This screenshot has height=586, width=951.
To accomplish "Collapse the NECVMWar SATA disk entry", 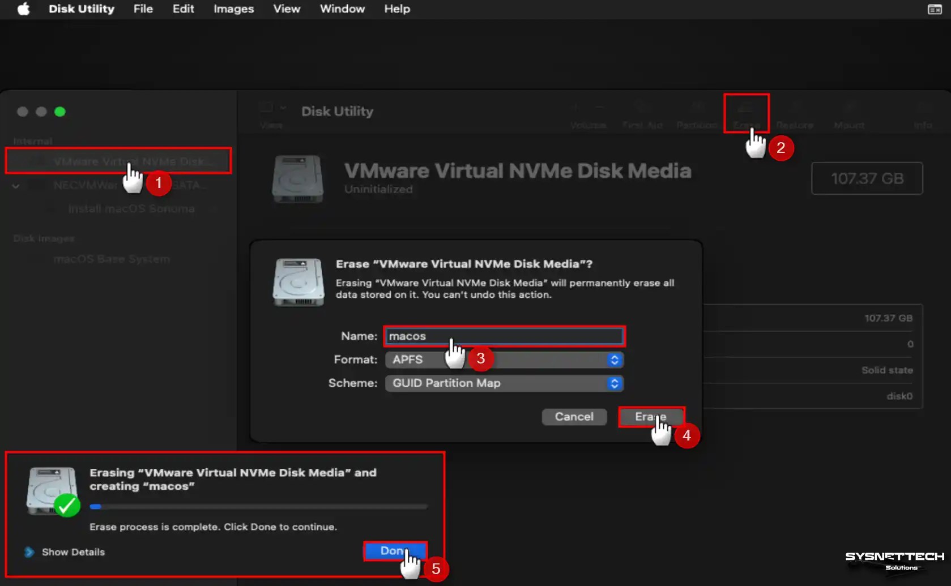I will (x=16, y=186).
